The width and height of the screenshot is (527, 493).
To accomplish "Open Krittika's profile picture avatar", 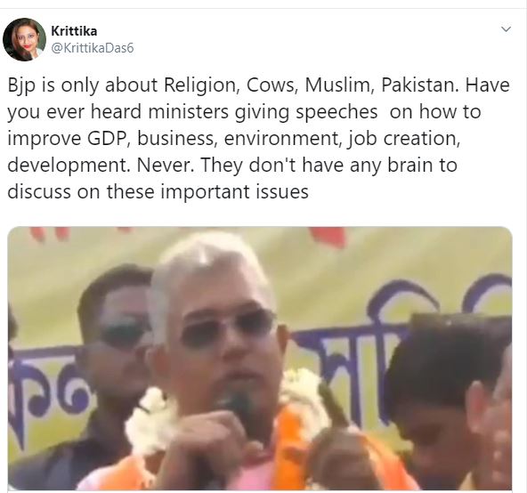I will click(x=24, y=39).
